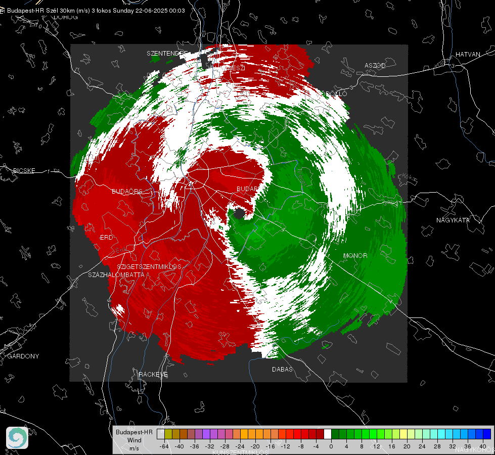Image resolution: width=495 pixels, height=455 pixels.
Task: Click the HATVAN city label
Action: pyautogui.click(x=468, y=54)
